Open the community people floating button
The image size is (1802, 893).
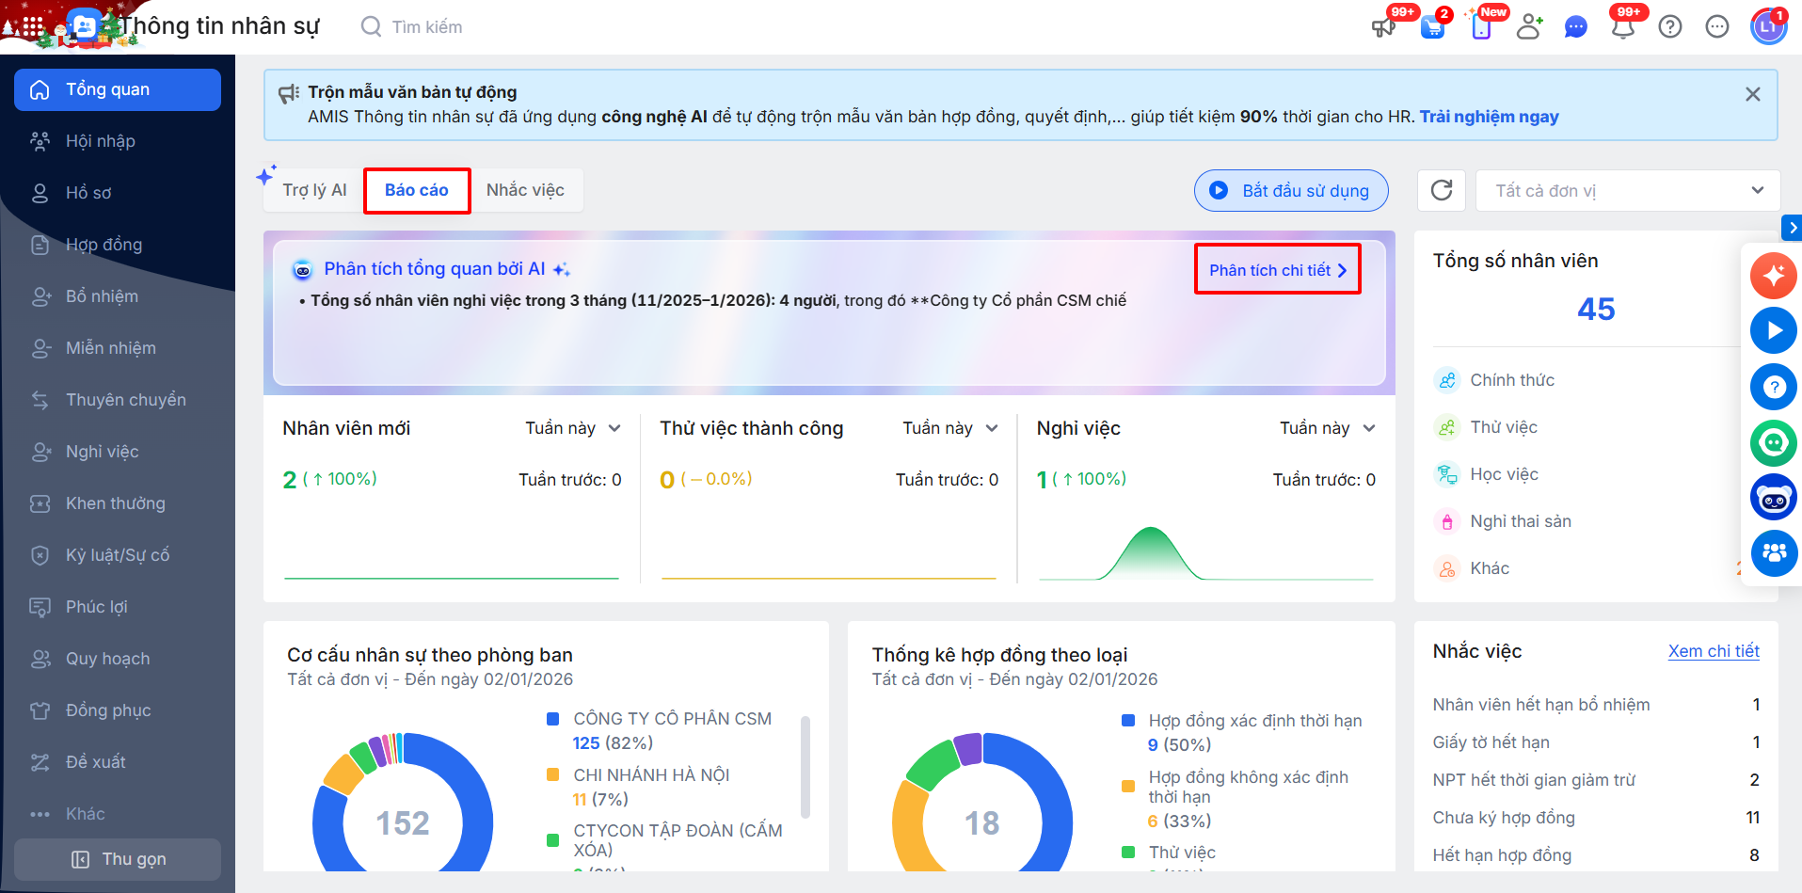(x=1774, y=553)
